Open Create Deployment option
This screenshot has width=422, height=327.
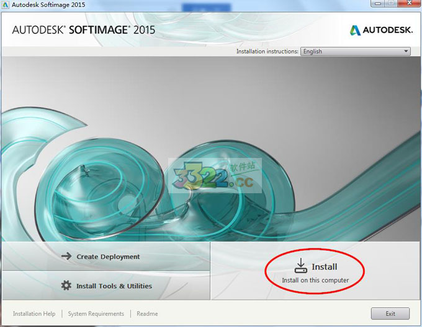pyautogui.click(x=106, y=256)
